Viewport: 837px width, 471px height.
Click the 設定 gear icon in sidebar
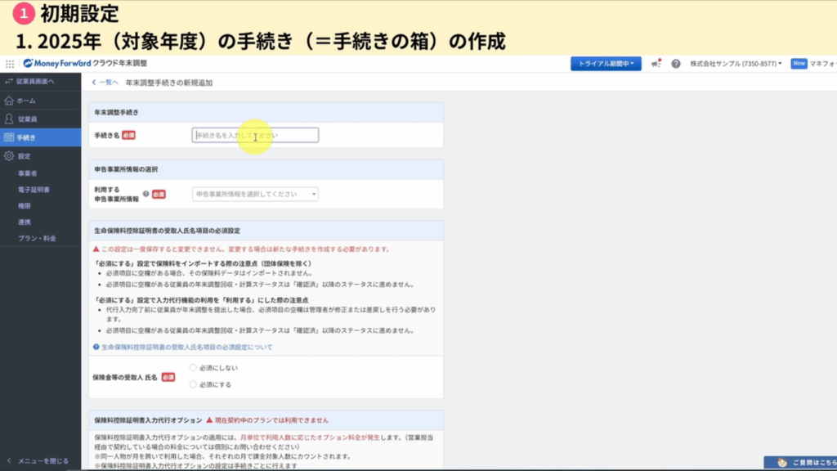click(9, 156)
